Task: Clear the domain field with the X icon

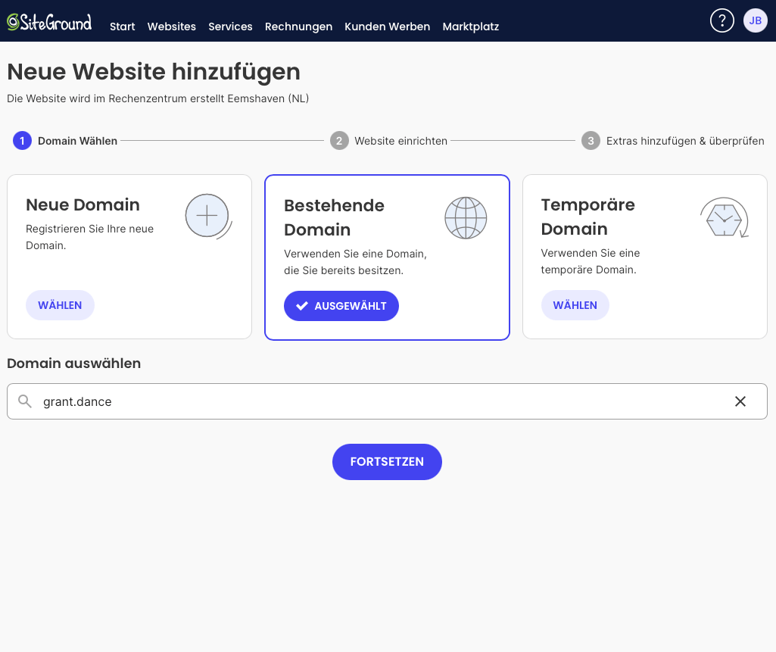Action: [x=740, y=401]
